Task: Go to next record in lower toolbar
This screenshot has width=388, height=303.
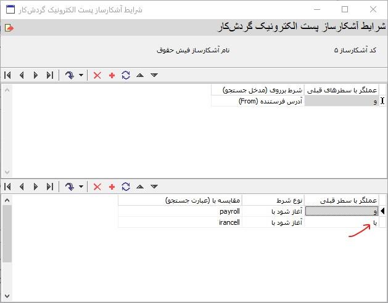Action: click(x=36, y=187)
